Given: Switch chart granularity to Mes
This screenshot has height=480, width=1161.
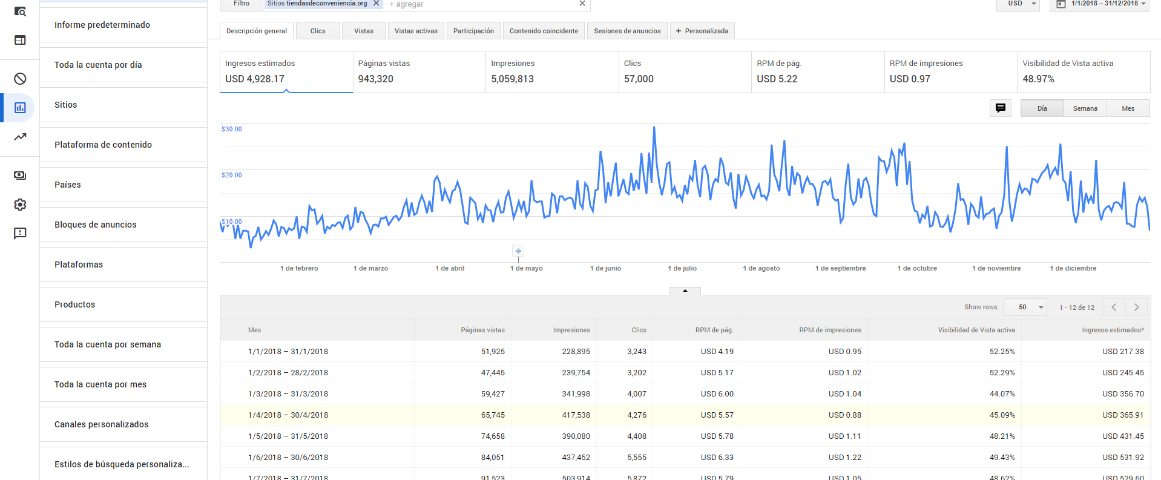Looking at the screenshot, I should pos(1128,108).
